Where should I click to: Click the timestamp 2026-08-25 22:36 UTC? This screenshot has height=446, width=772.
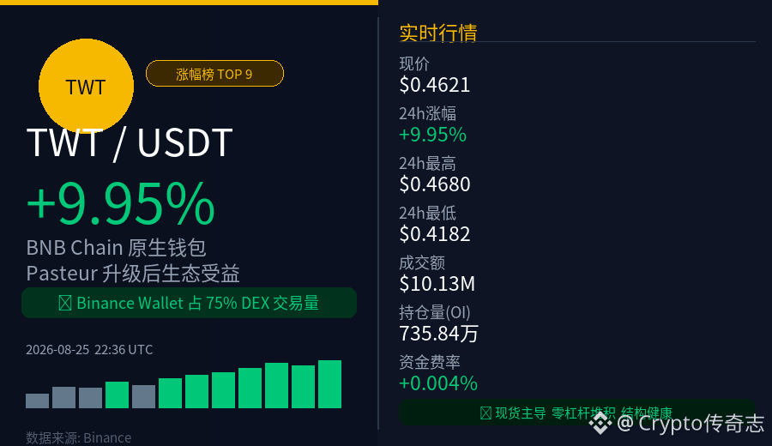click(x=89, y=350)
